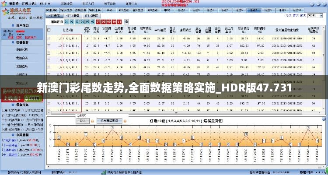Deselect red number ball 11
Screen dimensions: 328x175
point(119,21)
